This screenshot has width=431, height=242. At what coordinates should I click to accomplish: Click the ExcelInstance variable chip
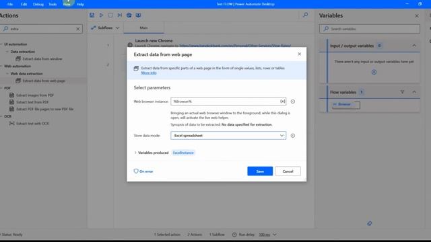click(183, 153)
